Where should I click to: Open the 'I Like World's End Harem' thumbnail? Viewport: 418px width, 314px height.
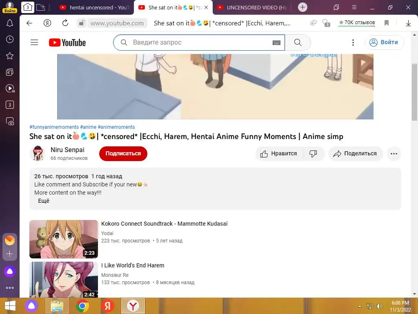(64, 280)
